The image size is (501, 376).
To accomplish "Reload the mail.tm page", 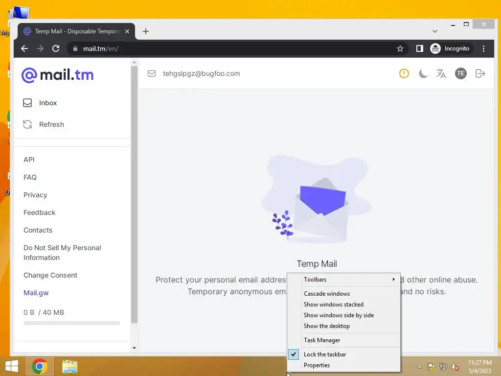I will pos(56,48).
